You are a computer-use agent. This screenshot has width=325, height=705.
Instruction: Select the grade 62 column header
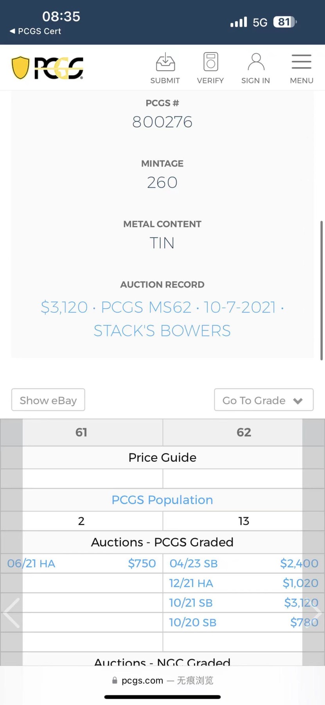(x=244, y=432)
